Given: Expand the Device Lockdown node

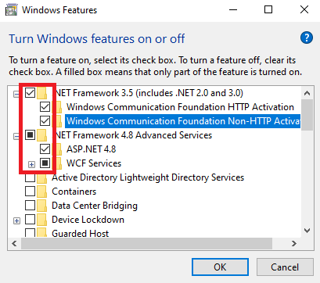Looking at the screenshot, I should (16, 220).
